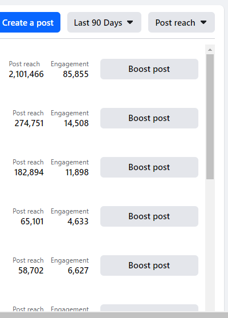Boost the post with 65,101 reach
This screenshot has height=318, width=228.
coord(149,216)
